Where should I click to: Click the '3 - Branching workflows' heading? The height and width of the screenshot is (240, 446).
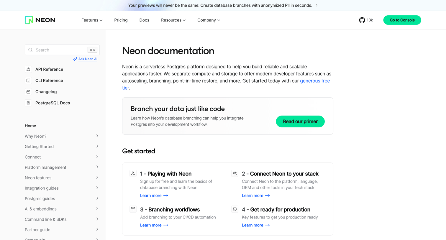170,209
